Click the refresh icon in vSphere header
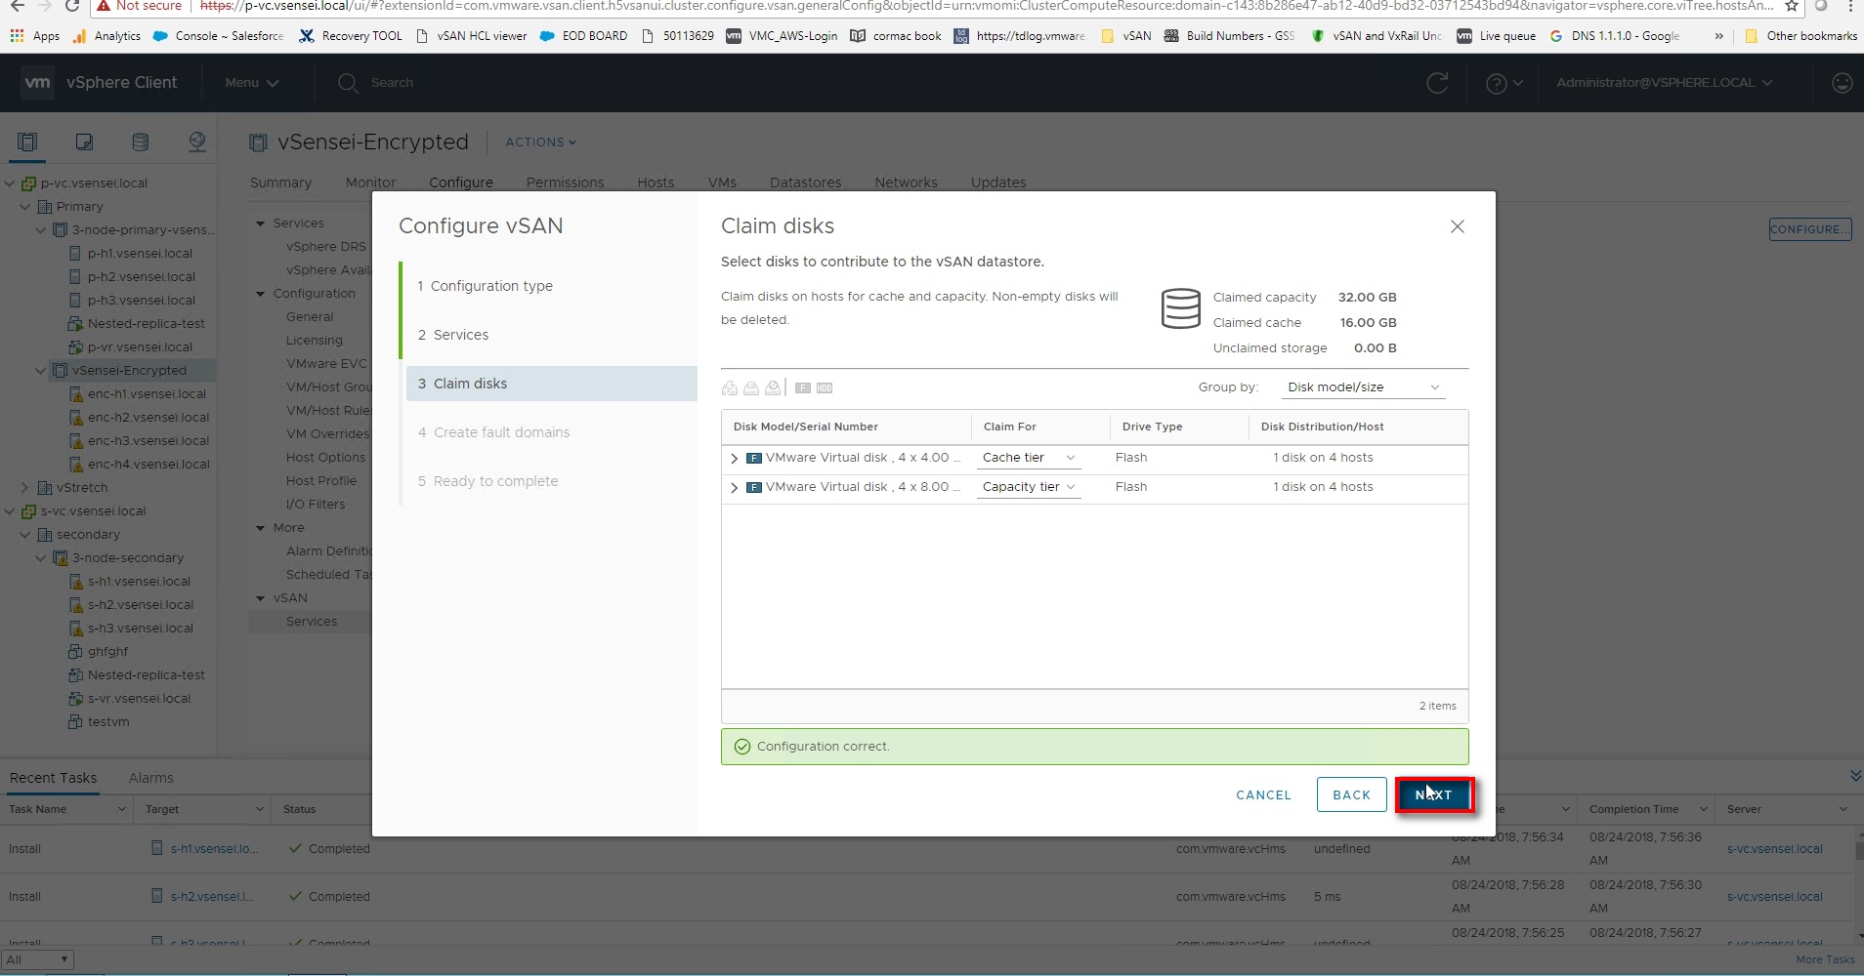 point(1437,83)
